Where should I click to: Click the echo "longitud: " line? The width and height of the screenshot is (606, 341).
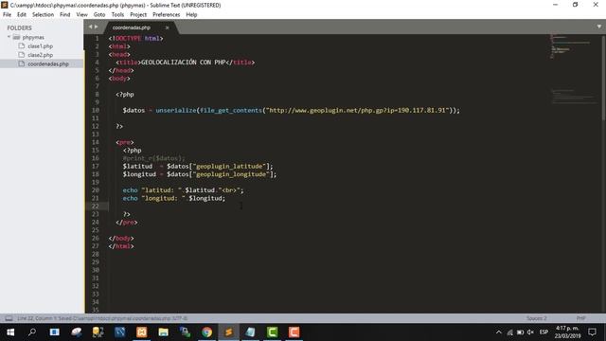(174, 198)
